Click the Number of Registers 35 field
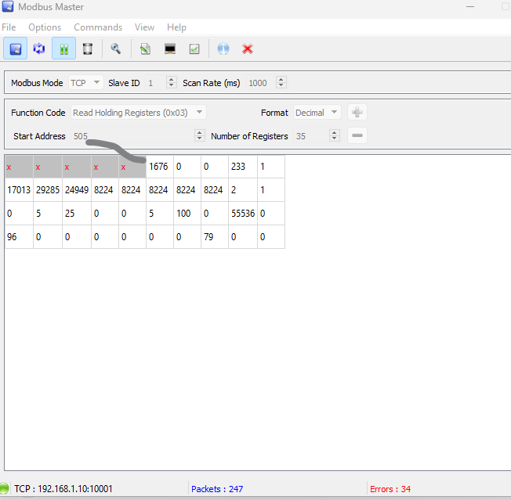Image resolution: width=511 pixels, height=500 pixels. [311, 135]
